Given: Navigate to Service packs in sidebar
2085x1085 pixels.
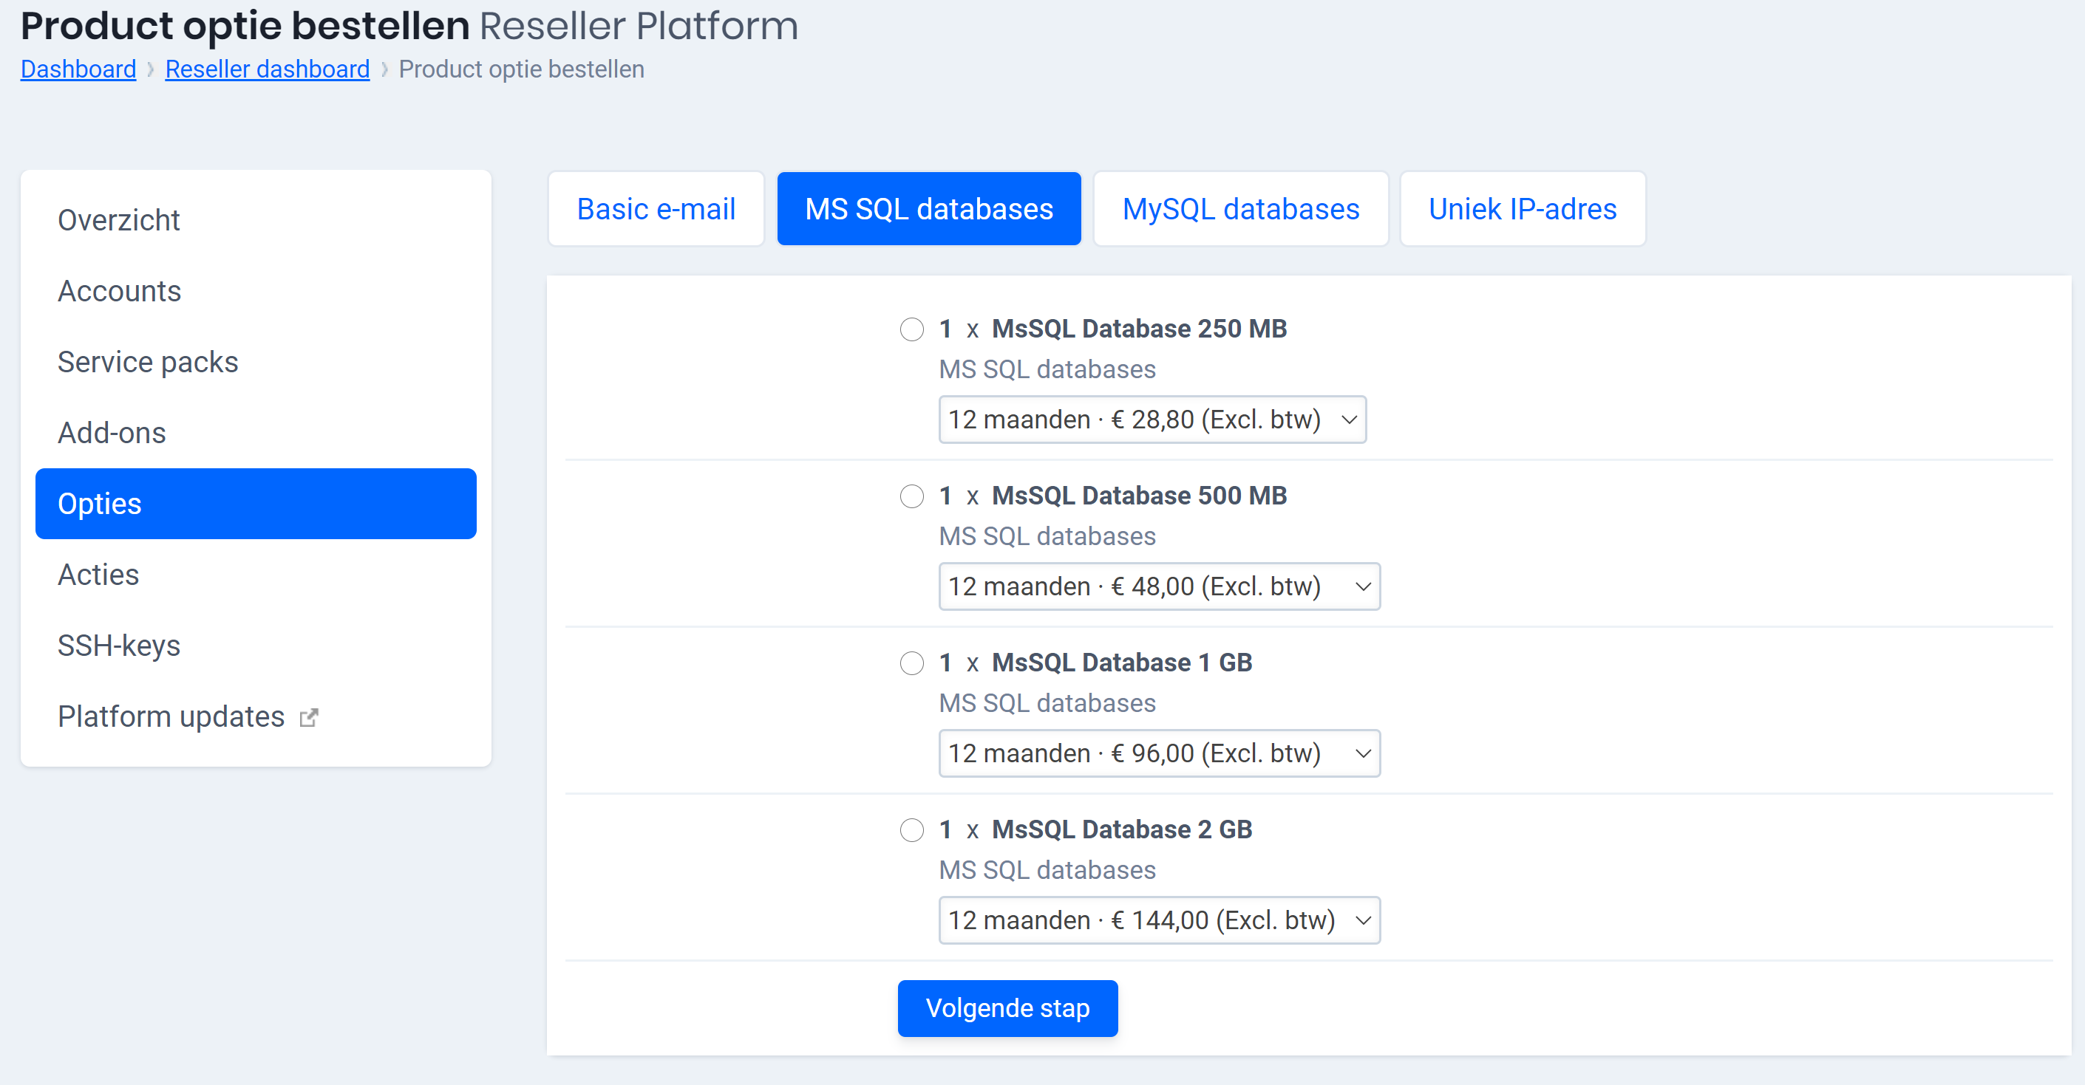Looking at the screenshot, I should click(x=148, y=363).
